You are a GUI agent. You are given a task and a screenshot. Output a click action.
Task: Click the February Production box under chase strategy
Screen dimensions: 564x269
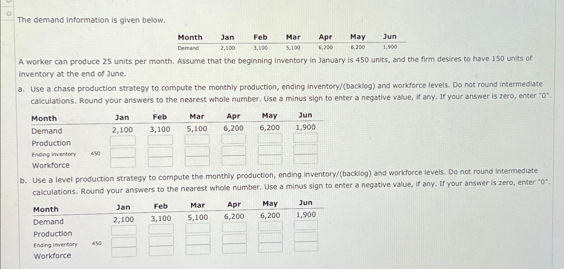pos(160,140)
